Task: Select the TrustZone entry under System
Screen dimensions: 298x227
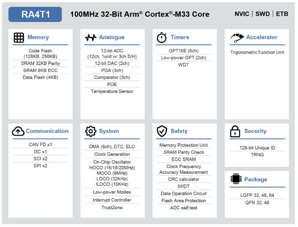Action: pyautogui.click(x=112, y=208)
